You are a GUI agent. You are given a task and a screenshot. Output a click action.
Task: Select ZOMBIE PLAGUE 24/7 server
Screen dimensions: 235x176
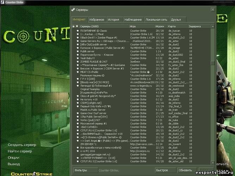[141, 62]
